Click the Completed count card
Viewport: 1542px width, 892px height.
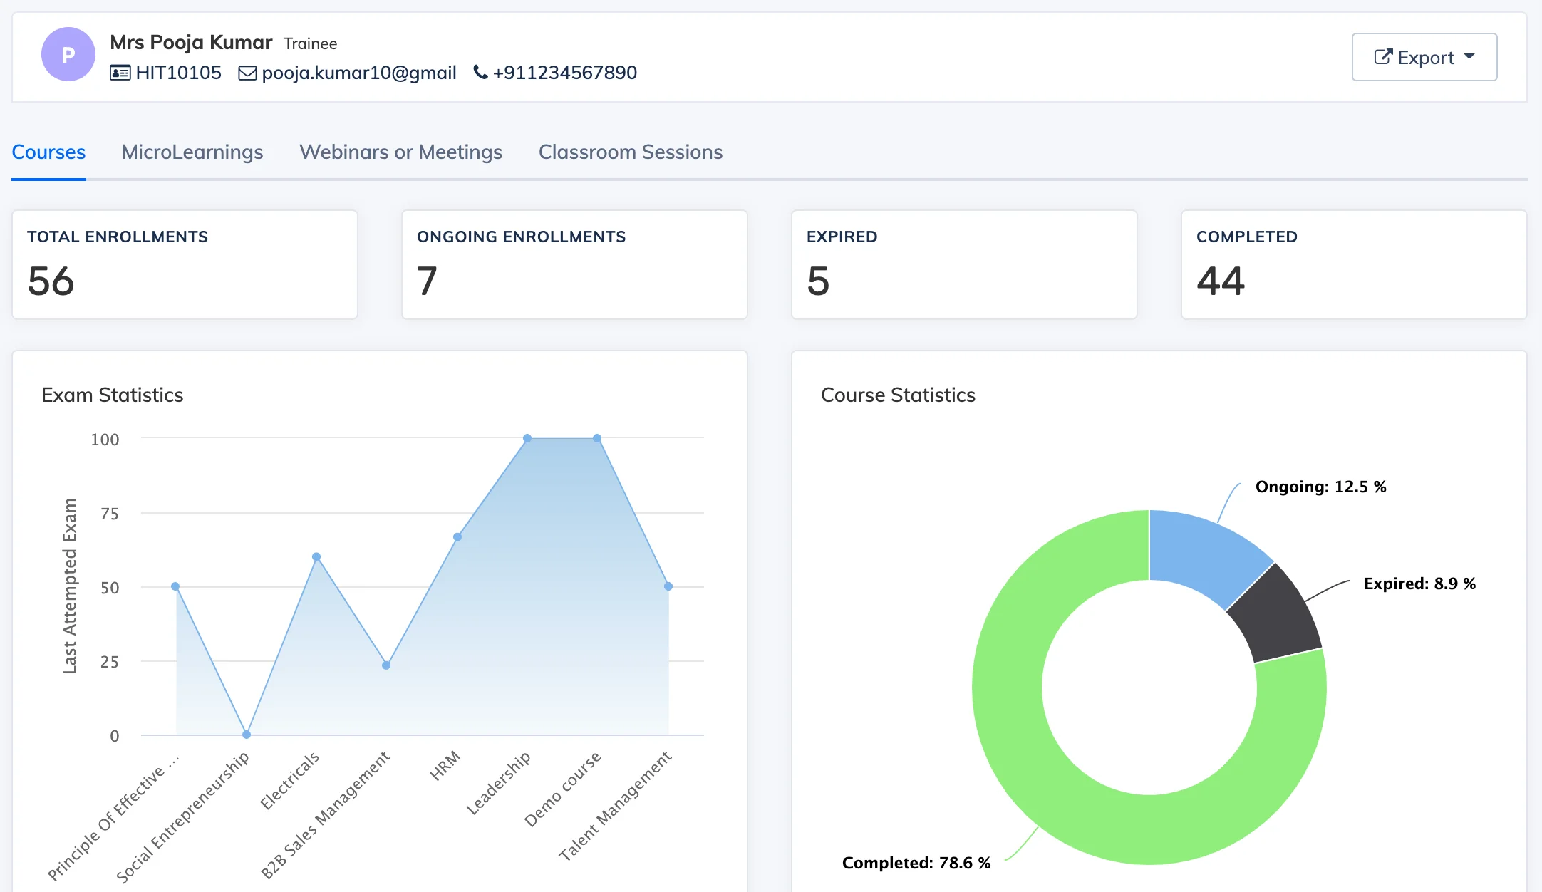click(1354, 264)
